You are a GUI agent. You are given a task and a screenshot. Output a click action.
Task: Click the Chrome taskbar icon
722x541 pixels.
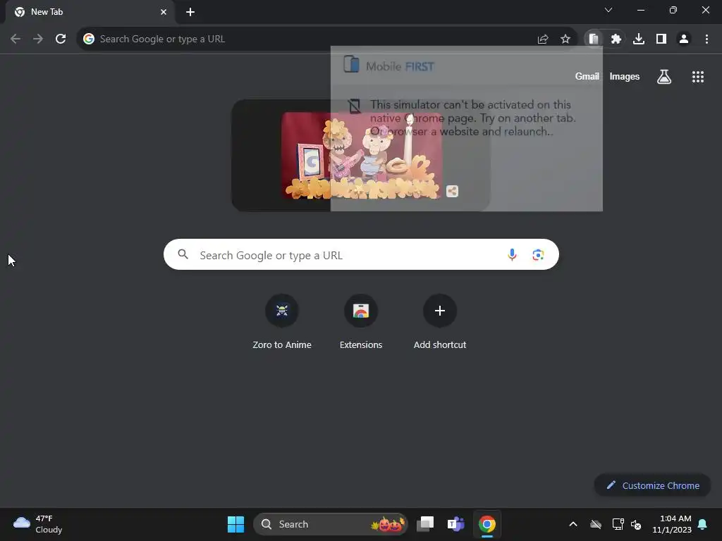(x=487, y=524)
